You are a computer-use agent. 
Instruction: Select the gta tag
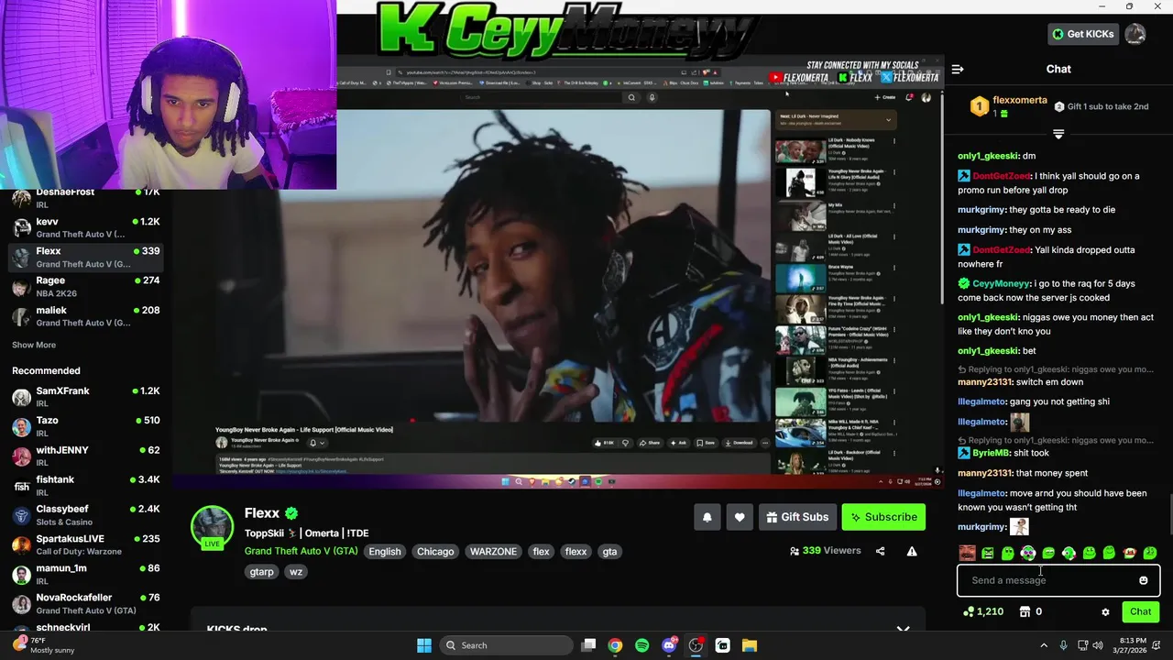[609, 552]
